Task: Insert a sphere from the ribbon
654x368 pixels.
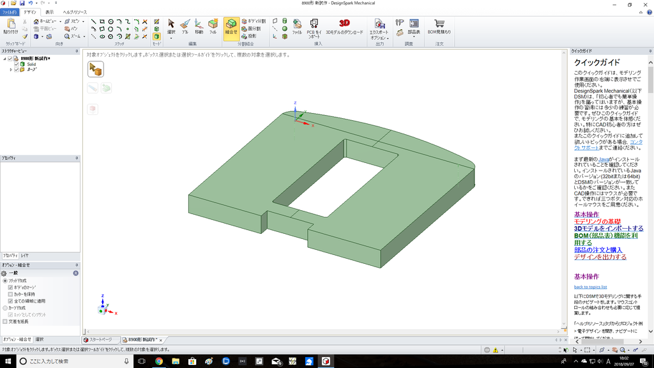Action: tap(284, 29)
